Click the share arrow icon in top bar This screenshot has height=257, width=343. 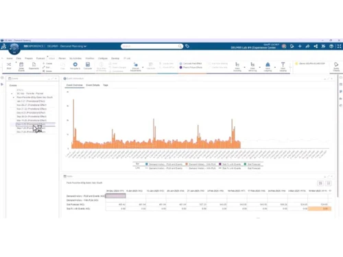click(x=307, y=47)
